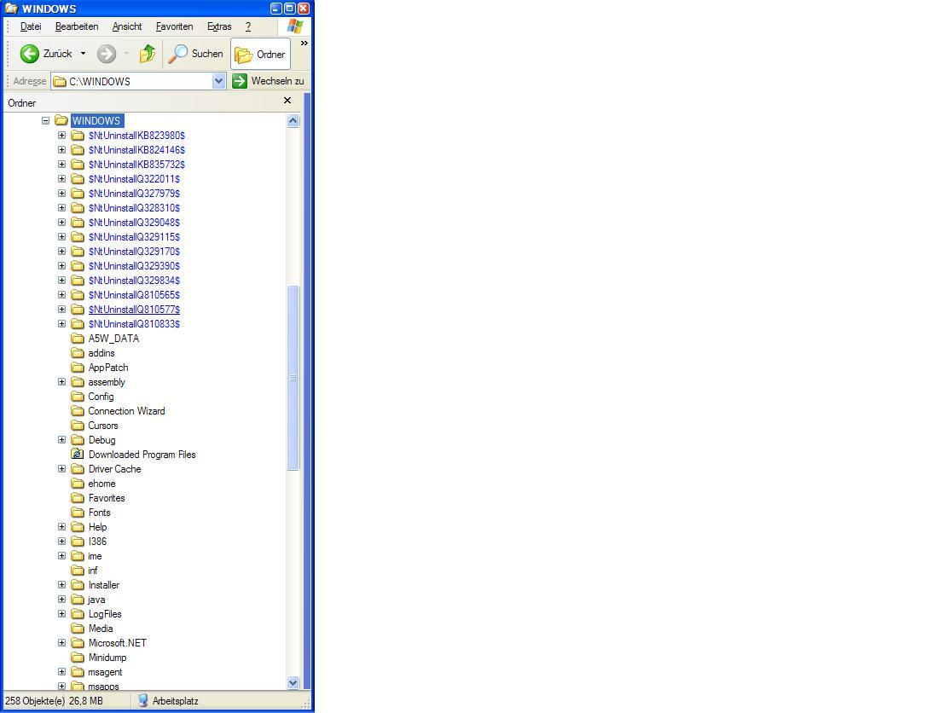945x713 pixels.
Task: Open the Zurück history dropdown arrow
Action: [x=84, y=54]
